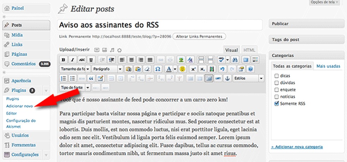Switch to the HTML editor tab
Screen dimensions: 347x162
tap(249, 50)
